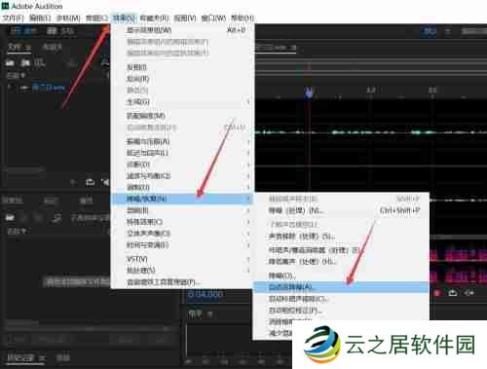487x369 pixels.
Task: Expand the 立体声声像(O) submenu
Action: pyautogui.click(x=182, y=234)
